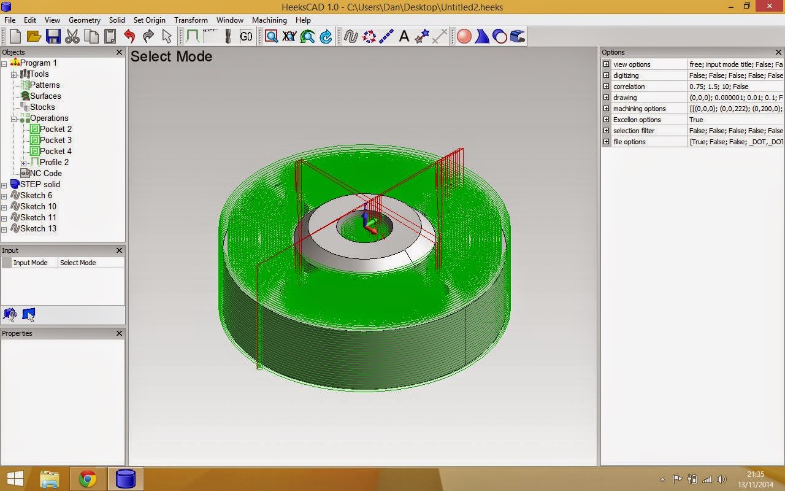Close the Properties panel
785x491 pixels.
(120, 333)
